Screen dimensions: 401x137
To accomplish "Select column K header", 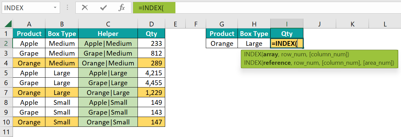I will pos(353,24).
